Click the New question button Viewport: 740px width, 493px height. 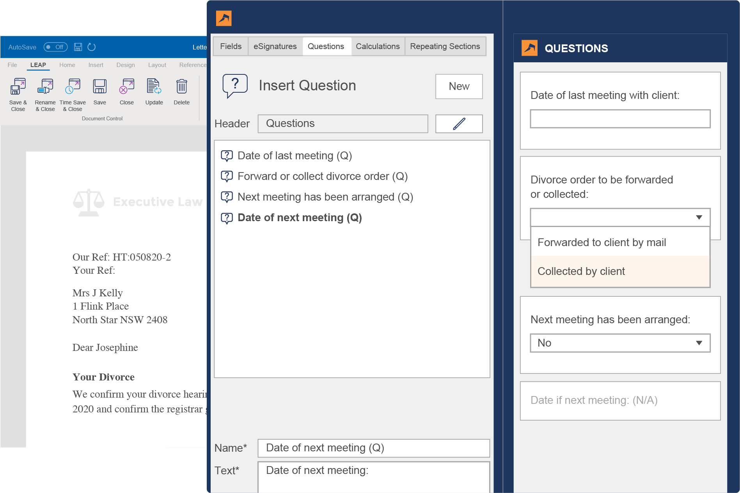[459, 86]
